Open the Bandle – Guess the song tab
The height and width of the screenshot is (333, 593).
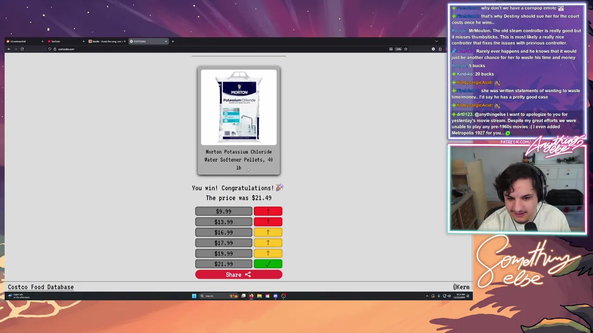coord(106,41)
